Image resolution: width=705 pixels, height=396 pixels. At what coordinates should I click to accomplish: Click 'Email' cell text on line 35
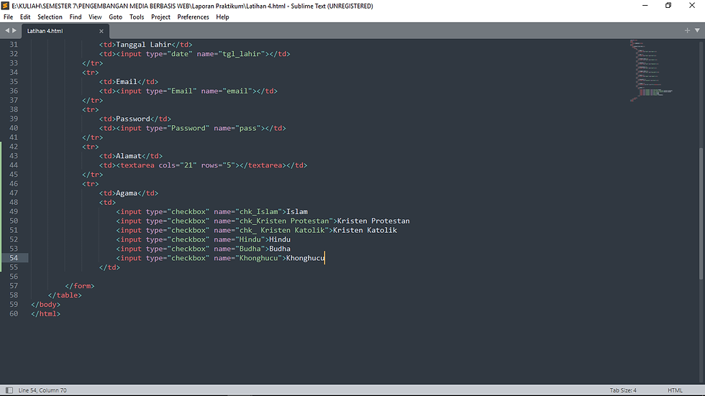click(127, 82)
